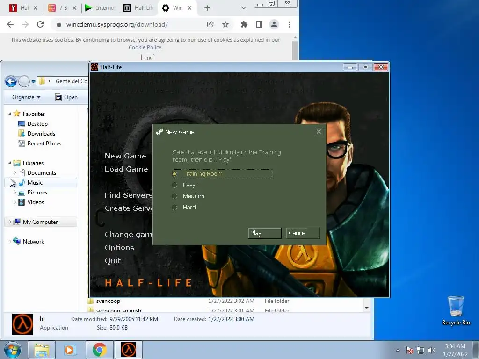The width and height of the screenshot is (479, 359).
Task: Click the scroll down arrow in Explorer file list
Action: [x=367, y=308]
